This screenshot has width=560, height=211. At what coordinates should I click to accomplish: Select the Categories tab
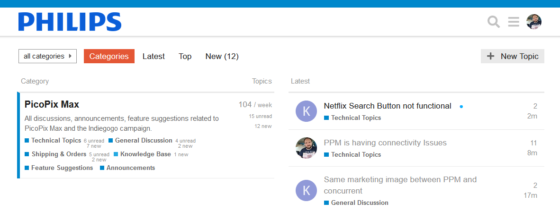pyautogui.click(x=109, y=56)
